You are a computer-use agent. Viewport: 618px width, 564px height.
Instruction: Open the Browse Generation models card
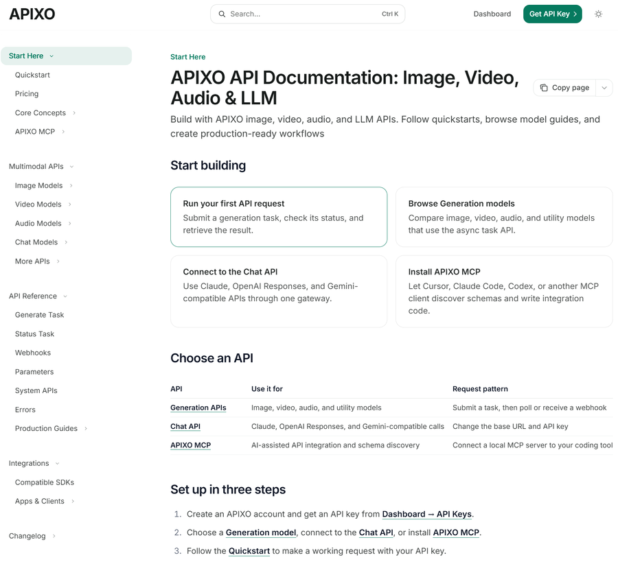[504, 217]
